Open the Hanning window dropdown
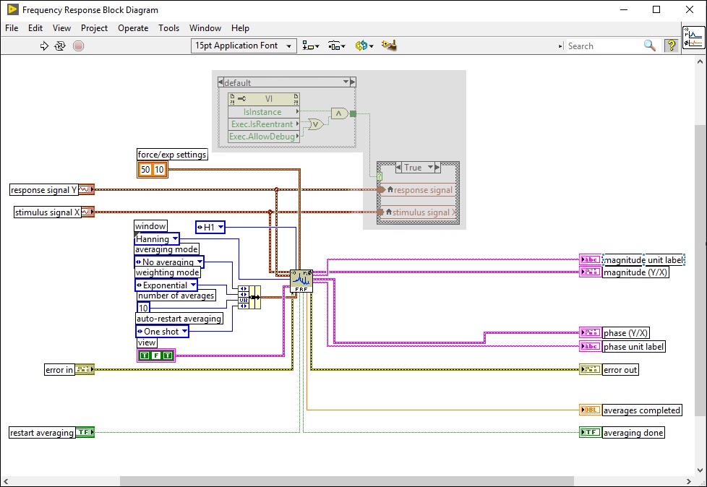 (x=174, y=239)
